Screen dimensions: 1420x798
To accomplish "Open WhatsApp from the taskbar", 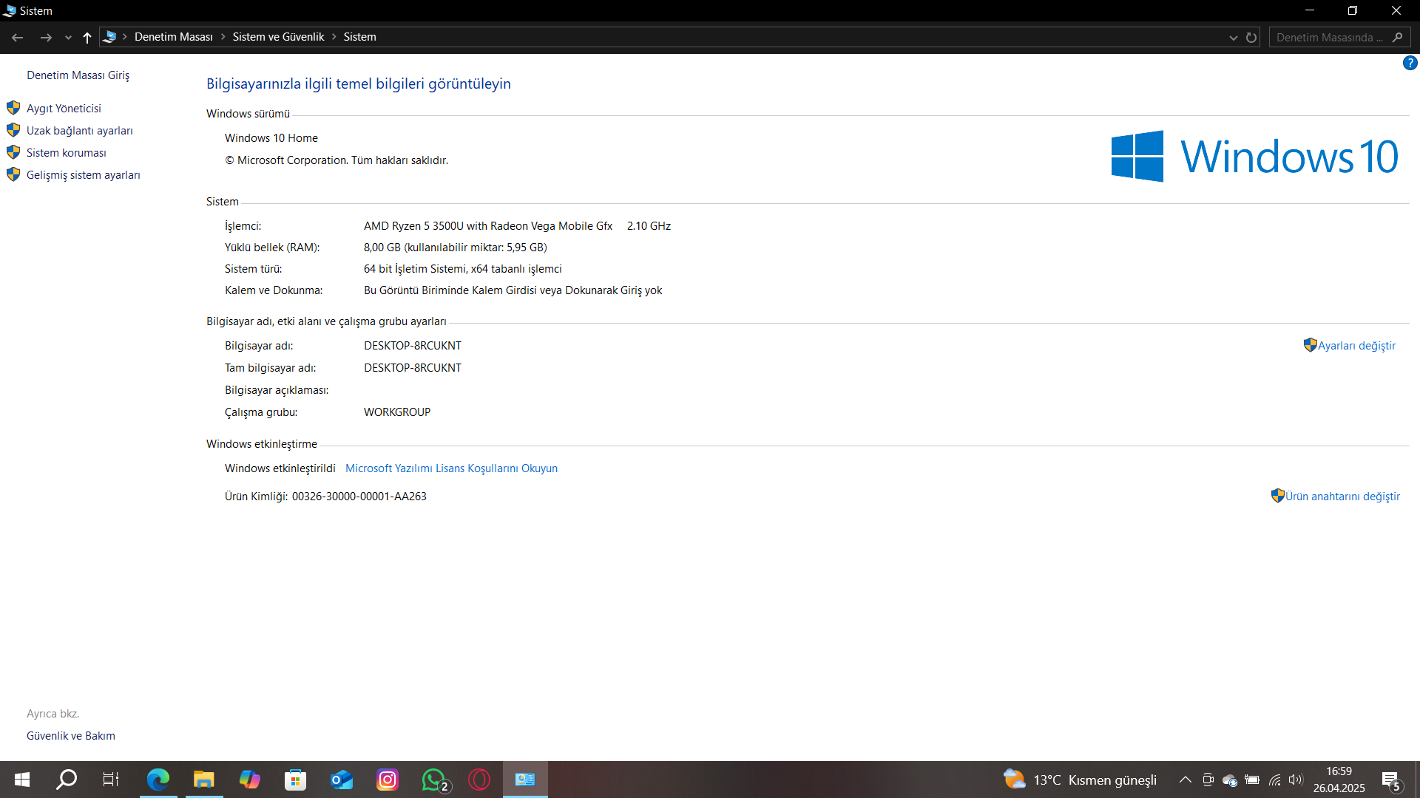I will tap(434, 780).
